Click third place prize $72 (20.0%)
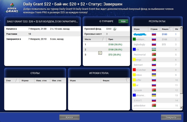 click(x=115, y=55)
